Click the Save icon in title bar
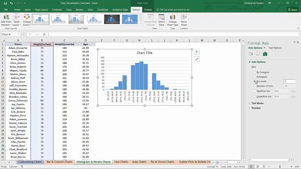 tap(5, 3)
